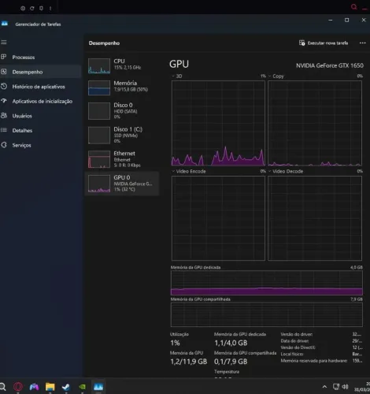This screenshot has height=394, width=370.
Task: Select the GPU 0 performance item
Action: click(122, 184)
